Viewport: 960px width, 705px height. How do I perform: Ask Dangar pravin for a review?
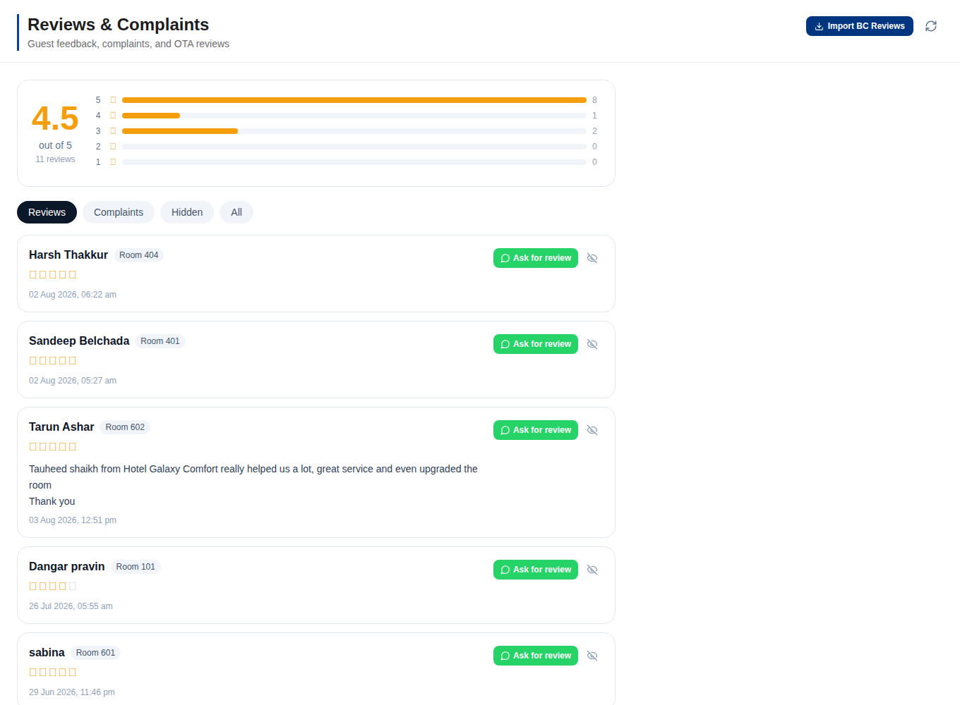click(536, 570)
